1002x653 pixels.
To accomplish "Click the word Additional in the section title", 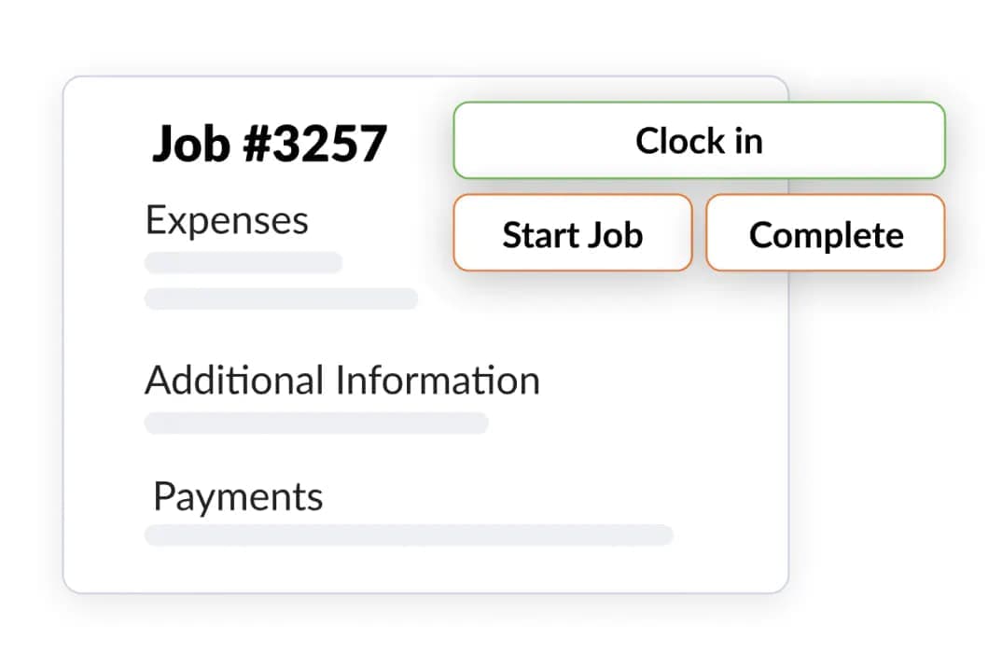I will click(x=234, y=381).
